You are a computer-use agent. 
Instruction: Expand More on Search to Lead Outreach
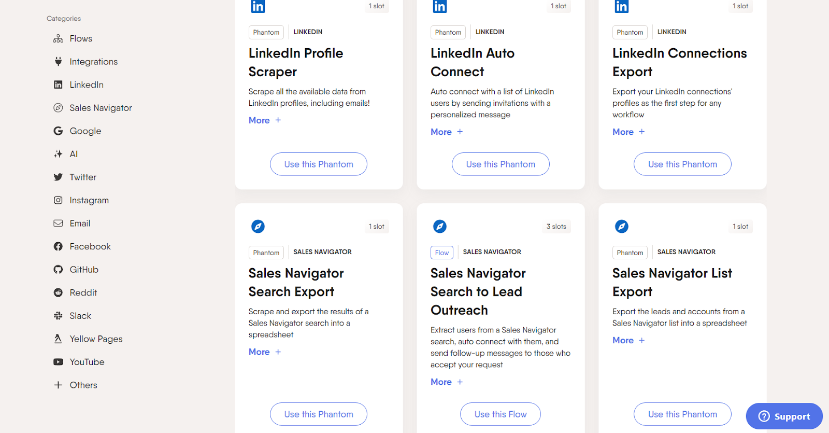[447, 382]
